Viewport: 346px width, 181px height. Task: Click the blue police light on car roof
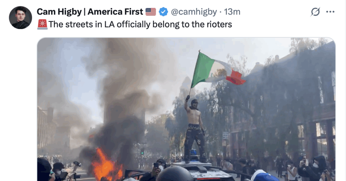coord(193,152)
